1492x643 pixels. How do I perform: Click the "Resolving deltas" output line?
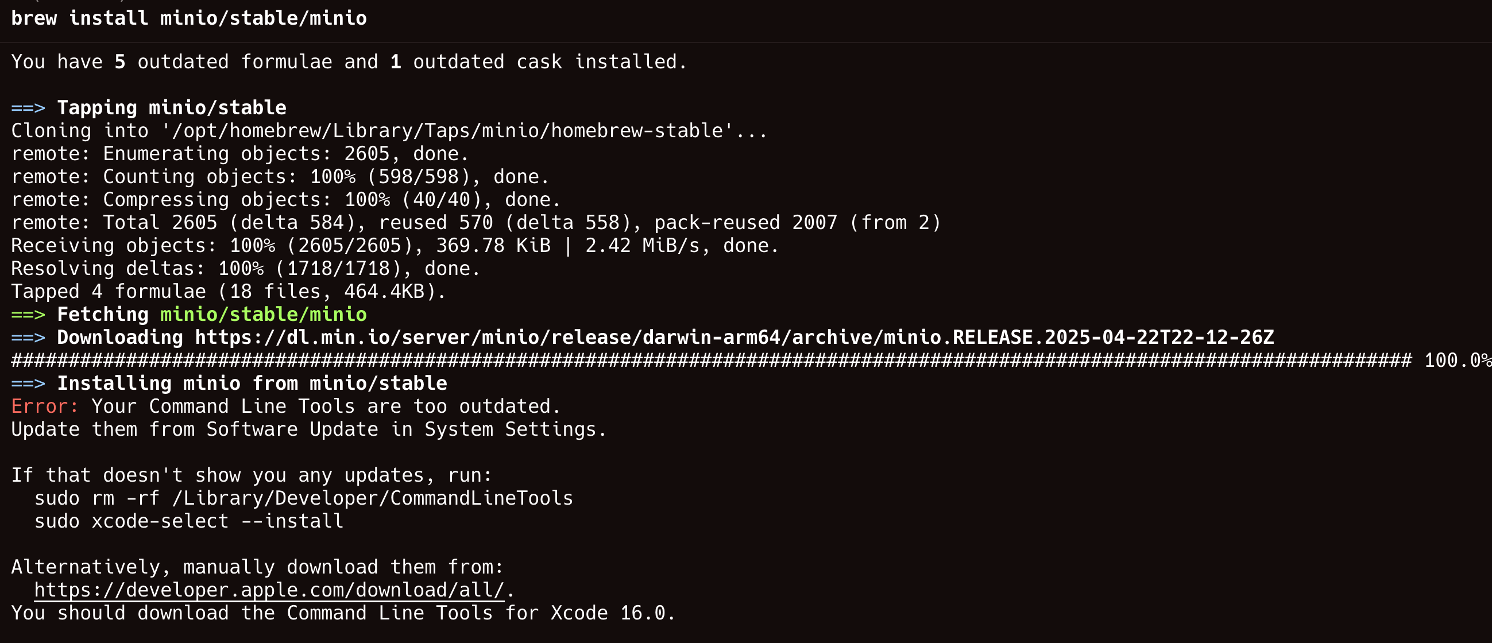coord(246,269)
